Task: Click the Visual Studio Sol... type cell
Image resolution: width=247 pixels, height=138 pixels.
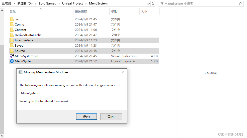Action: click(x=124, y=56)
